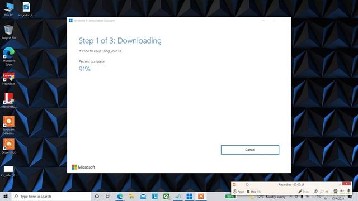Toggle webcam in the recorder panel
Screen dimensions: 358x201
[335, 191]
